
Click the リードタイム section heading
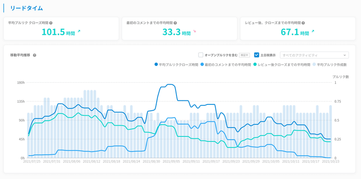pos(27,8)
